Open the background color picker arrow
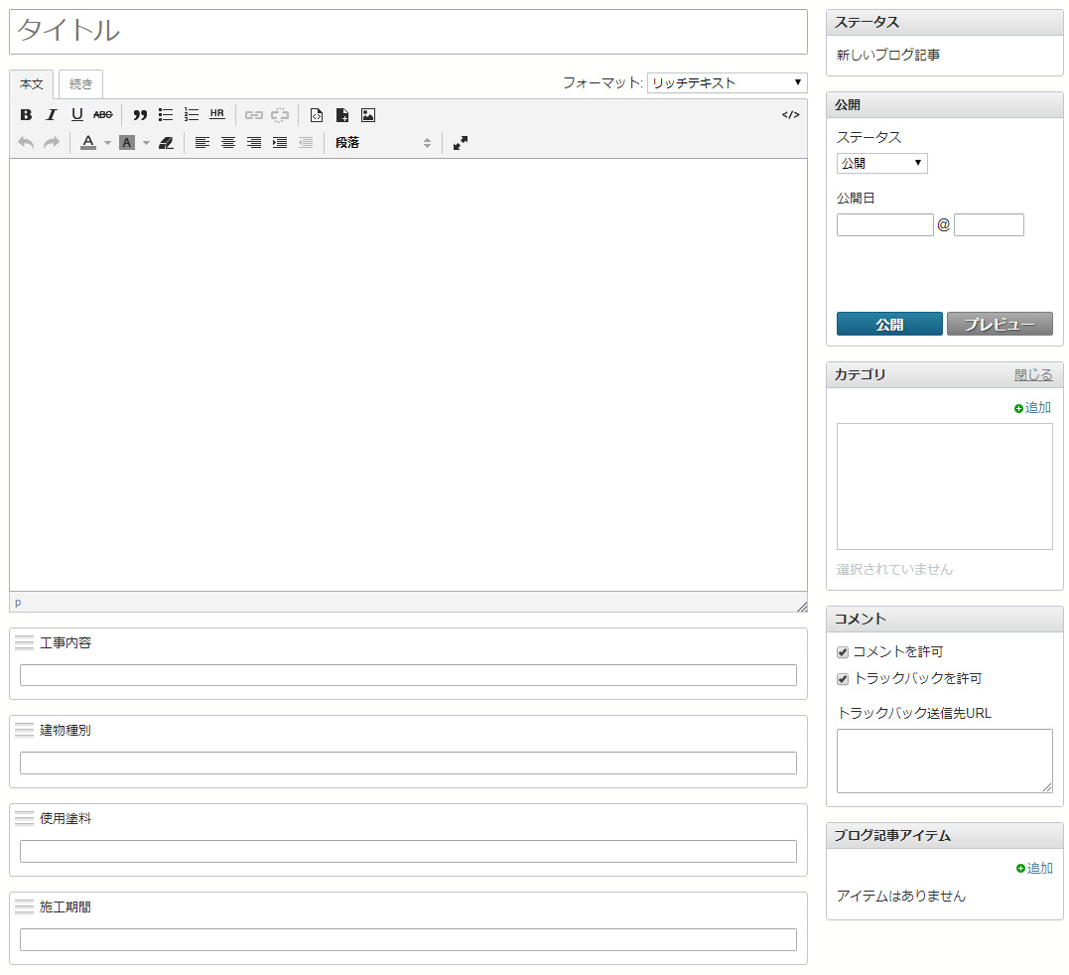The height and width of the screenshot is (975, 1069). (146, 143)
